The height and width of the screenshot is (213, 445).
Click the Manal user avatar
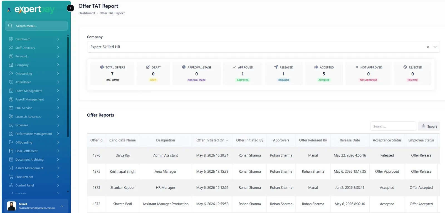point(11,206)
